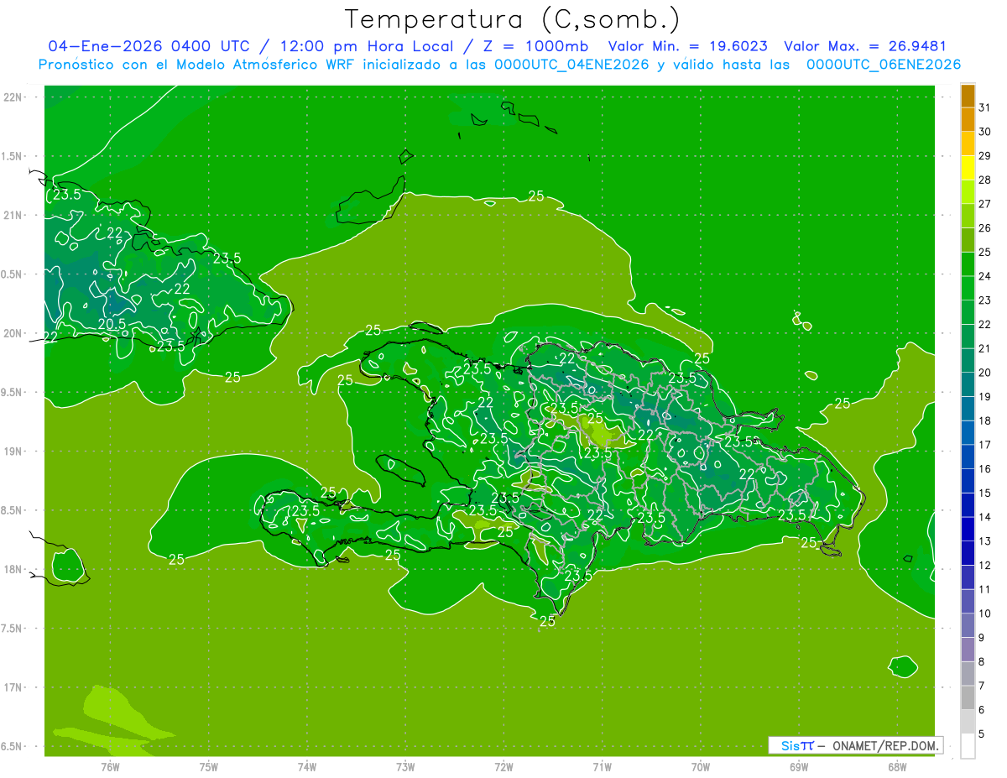Click the dark blue swatch between 13 and 14

[968, 530]
